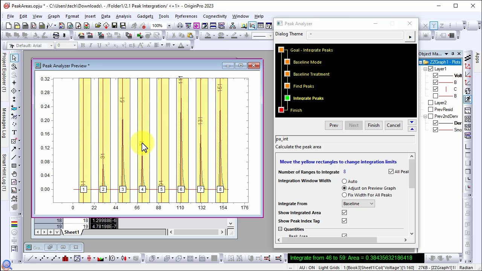
Task: Click the green Integrate Peaks step square
Action: point(287,98)
